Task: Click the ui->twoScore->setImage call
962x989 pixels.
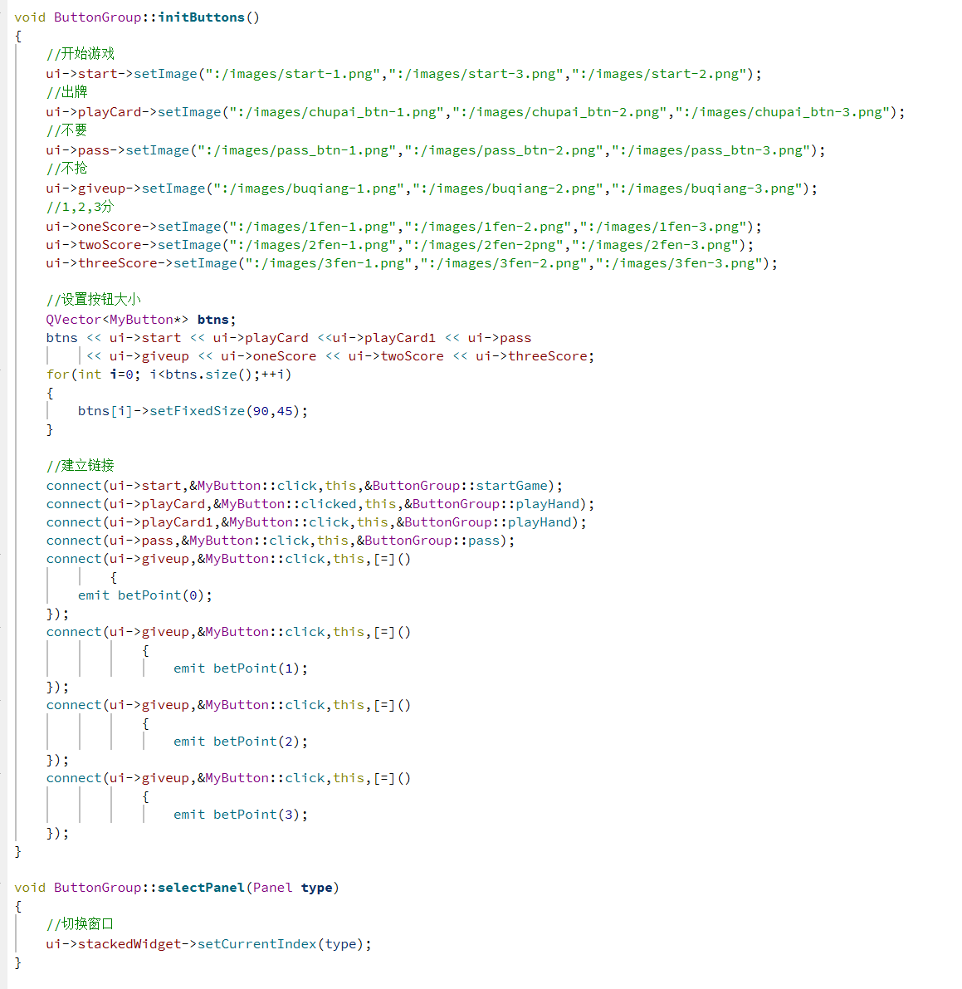Action: pos(400,245)
